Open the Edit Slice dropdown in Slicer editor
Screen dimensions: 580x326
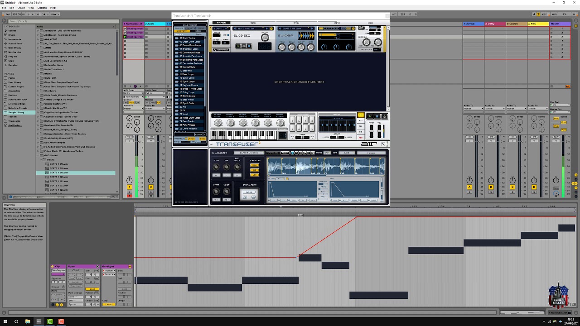(x=347, y=153)
